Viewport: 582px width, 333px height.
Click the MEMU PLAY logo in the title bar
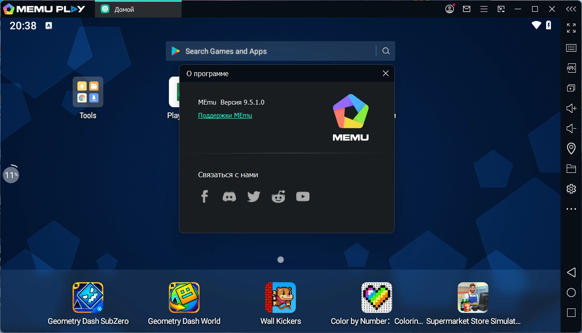44,9
